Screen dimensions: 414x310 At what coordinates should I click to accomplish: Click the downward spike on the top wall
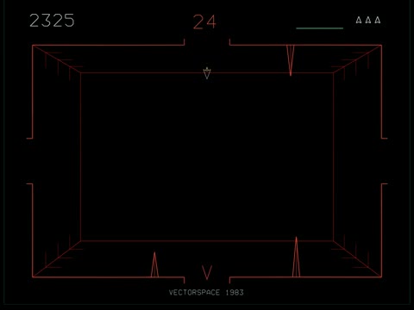point(291,60)
